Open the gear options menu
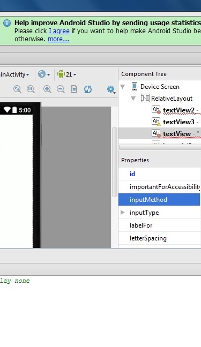The image size is (201, 347). (111, 89)
